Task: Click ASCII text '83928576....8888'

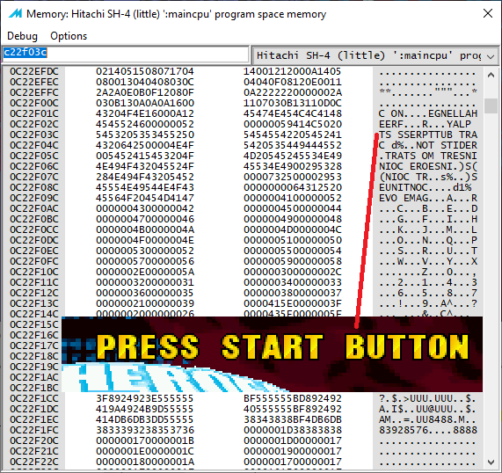Action: [x=428, y=430]
